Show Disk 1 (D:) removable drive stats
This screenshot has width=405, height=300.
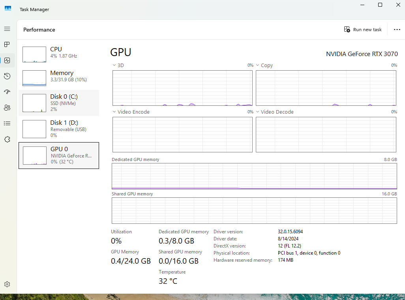pos(59,129)
